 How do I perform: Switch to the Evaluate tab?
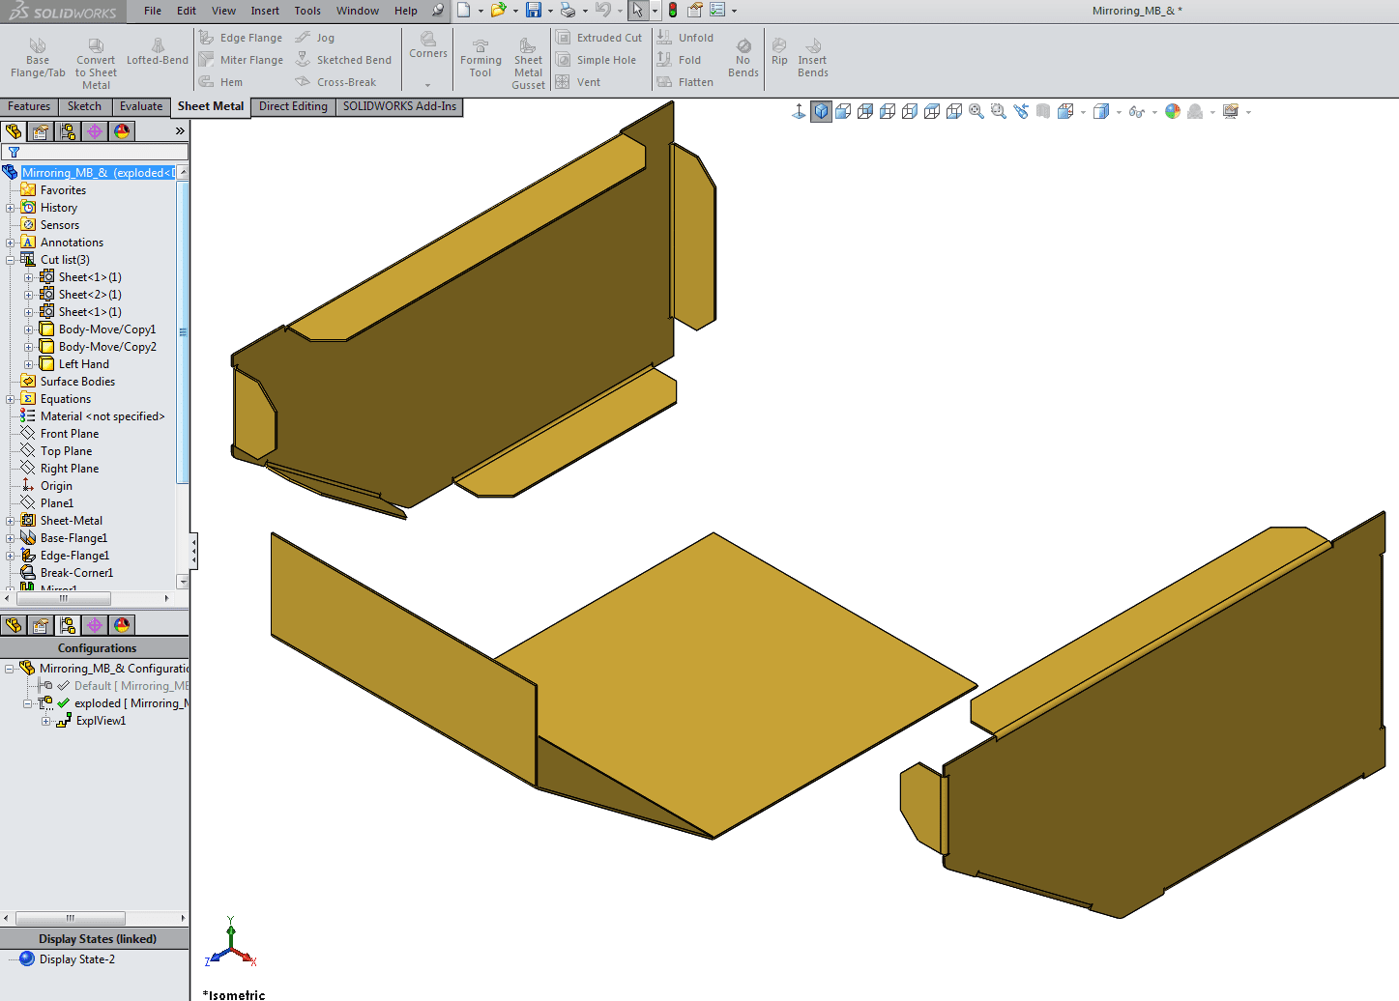tap(141, 106)
